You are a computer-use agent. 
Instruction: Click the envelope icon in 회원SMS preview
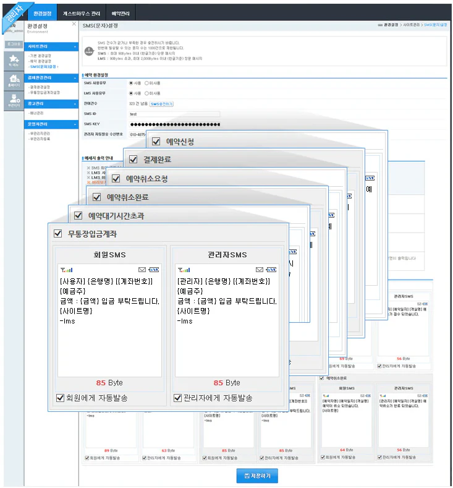[x=142, y=270]
